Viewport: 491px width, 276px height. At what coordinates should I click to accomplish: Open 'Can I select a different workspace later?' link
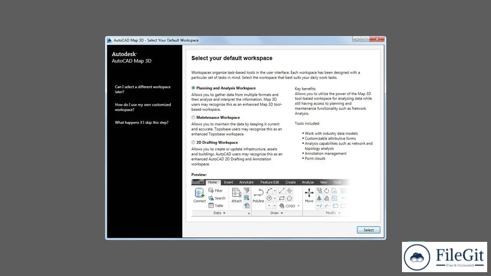[143, 89]
